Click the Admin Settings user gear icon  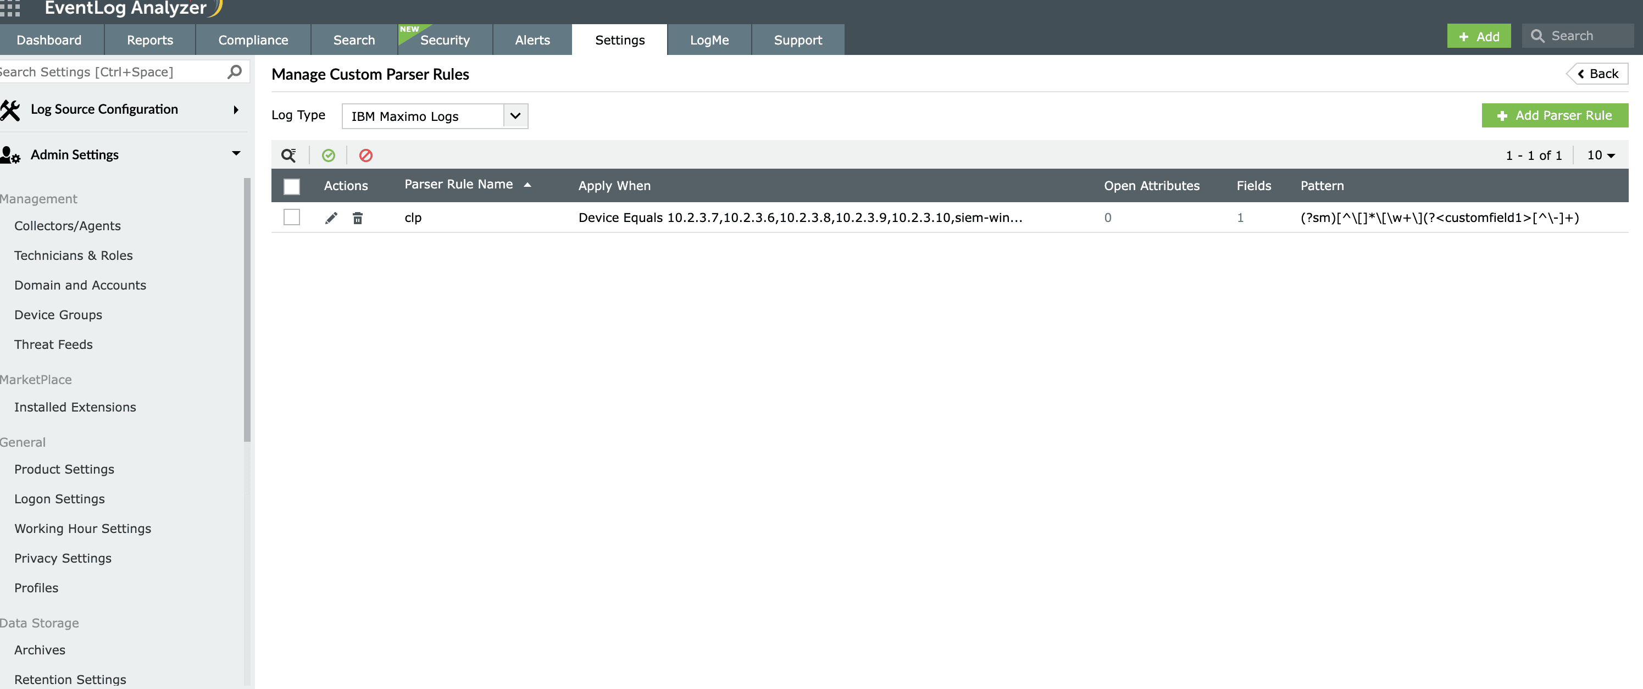click(x=10, y=155)
